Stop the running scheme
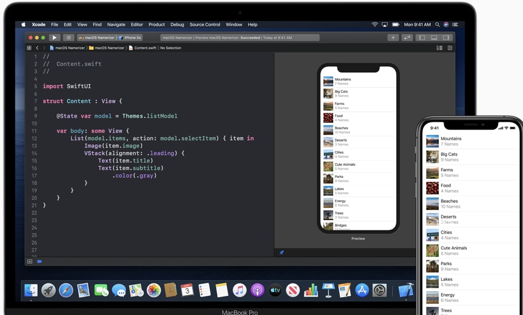 click(69, 38)
